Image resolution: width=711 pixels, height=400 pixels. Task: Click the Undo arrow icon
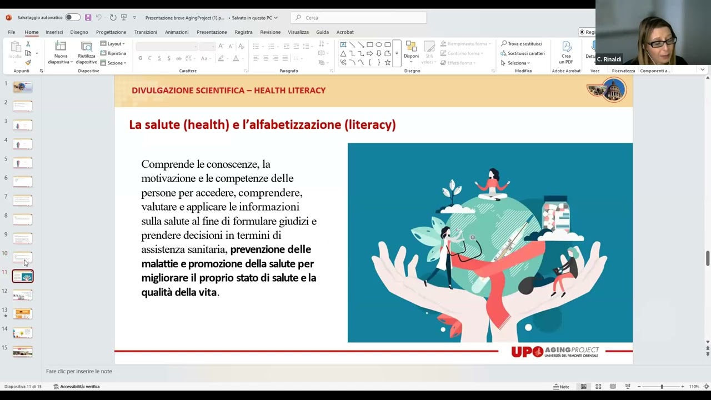click(99, 18)
